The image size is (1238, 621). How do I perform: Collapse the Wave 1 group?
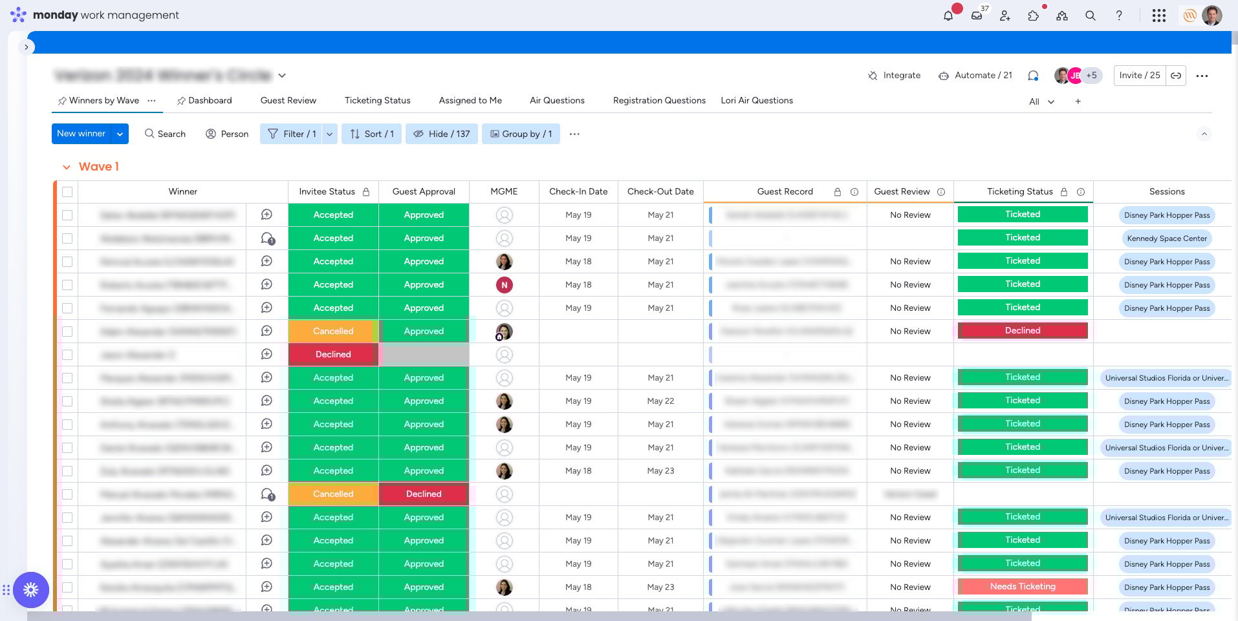[66, 167]
